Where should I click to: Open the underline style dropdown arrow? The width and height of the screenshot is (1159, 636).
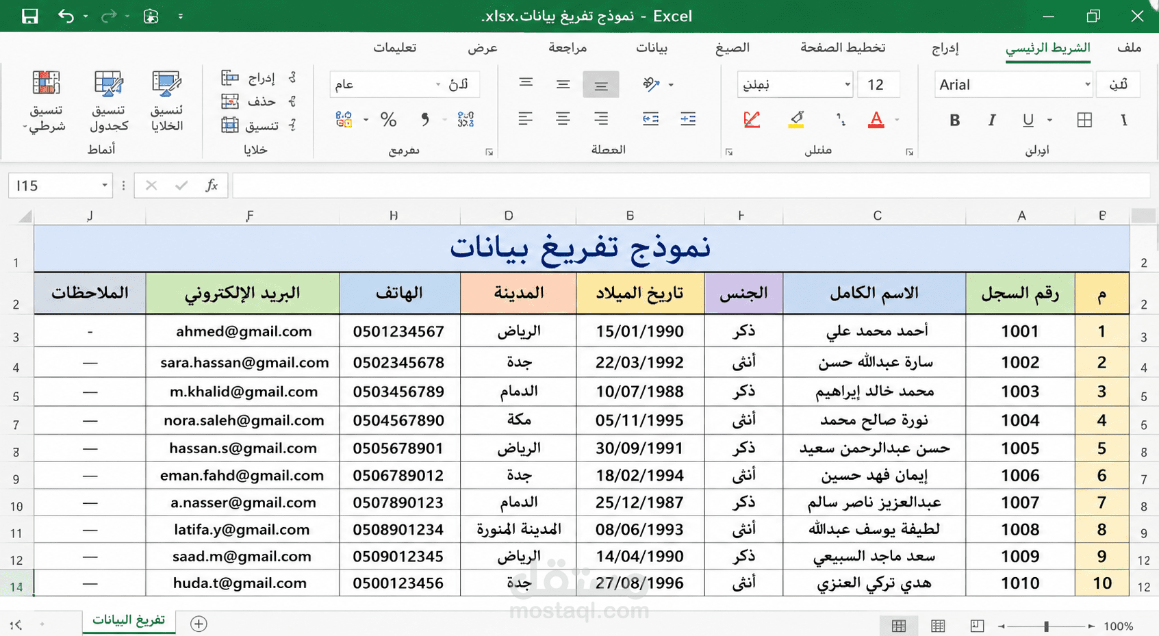click(1049, 120)
